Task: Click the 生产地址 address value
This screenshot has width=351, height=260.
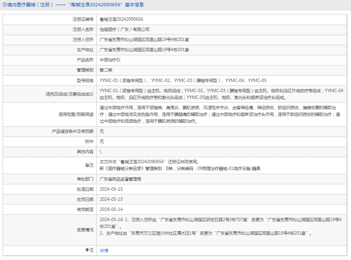Action: [x=144, y=50]
